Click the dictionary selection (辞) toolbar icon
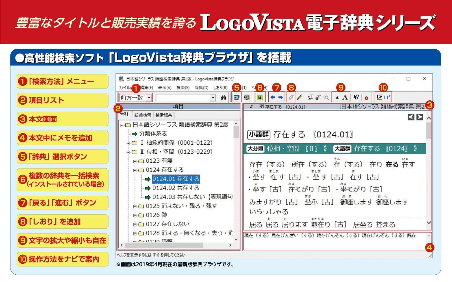Viewport: 452px width, 282px height. pyautogui.click(x=237, y=97)
